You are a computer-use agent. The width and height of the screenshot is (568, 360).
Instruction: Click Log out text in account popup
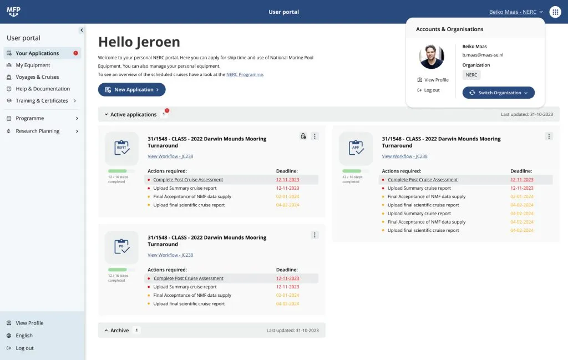coord(432,90)
